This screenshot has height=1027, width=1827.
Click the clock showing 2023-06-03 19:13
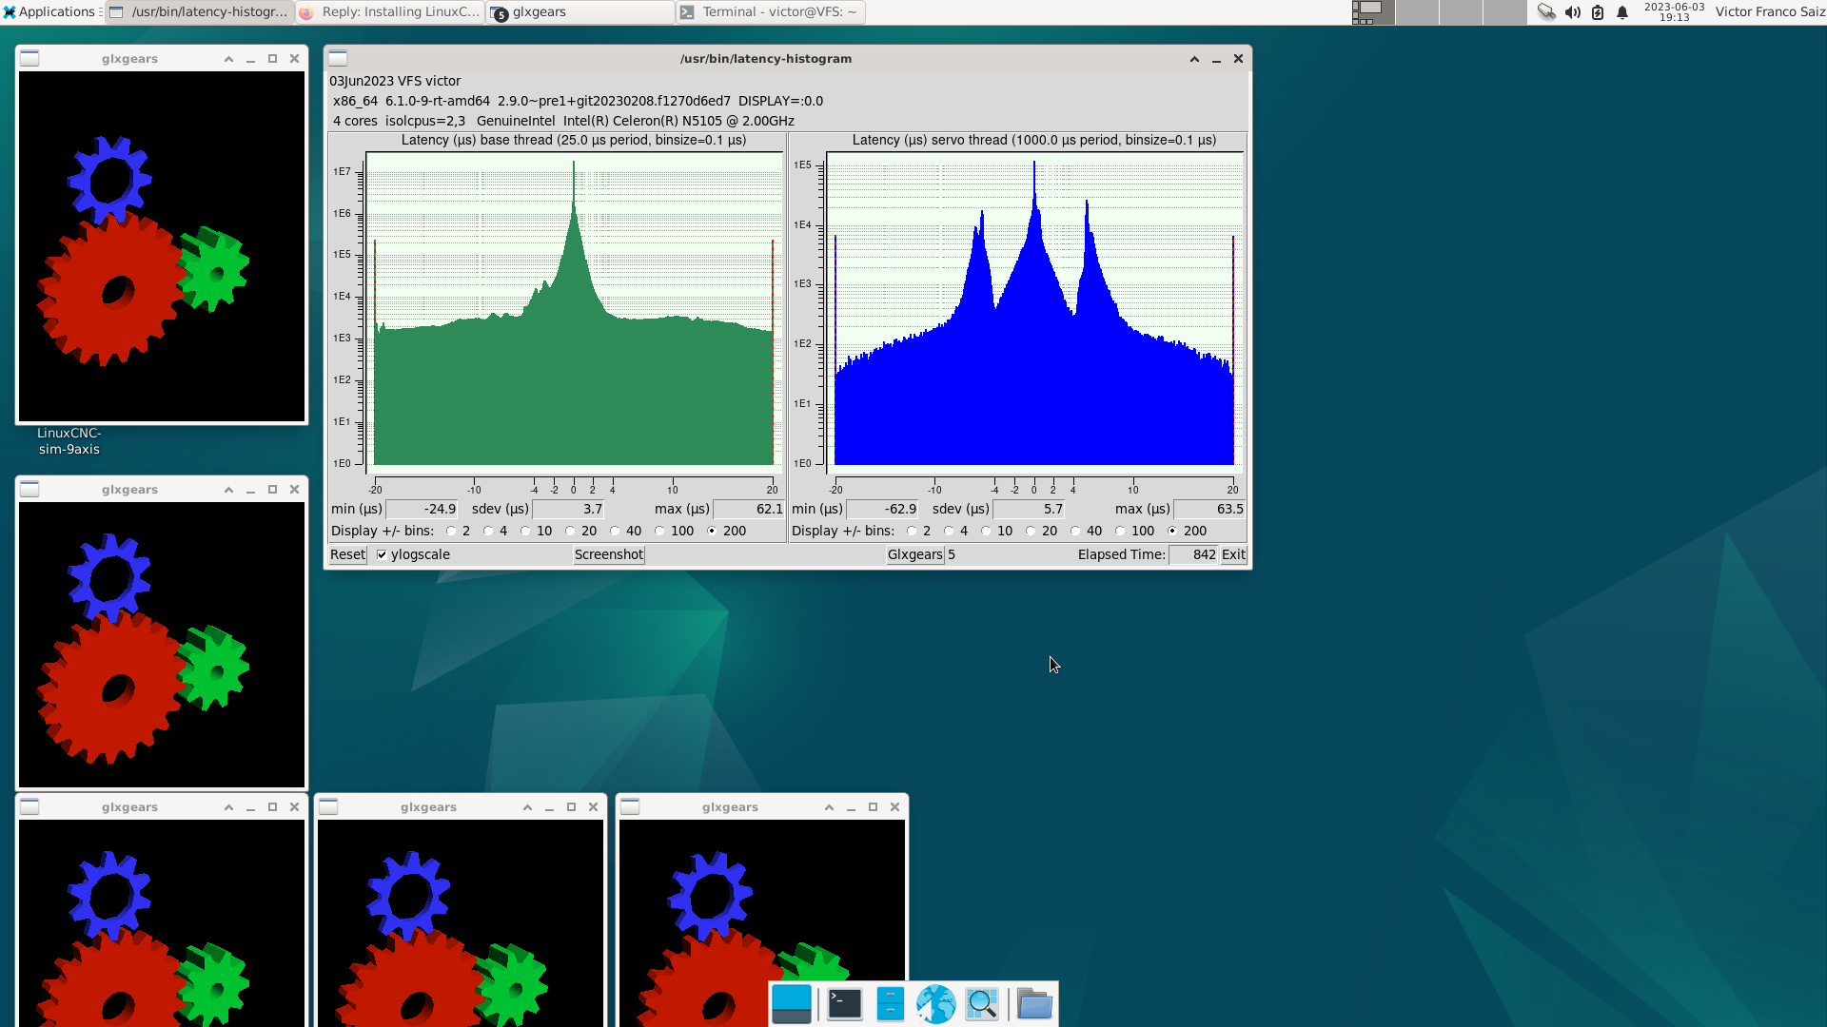point(1674,11)
